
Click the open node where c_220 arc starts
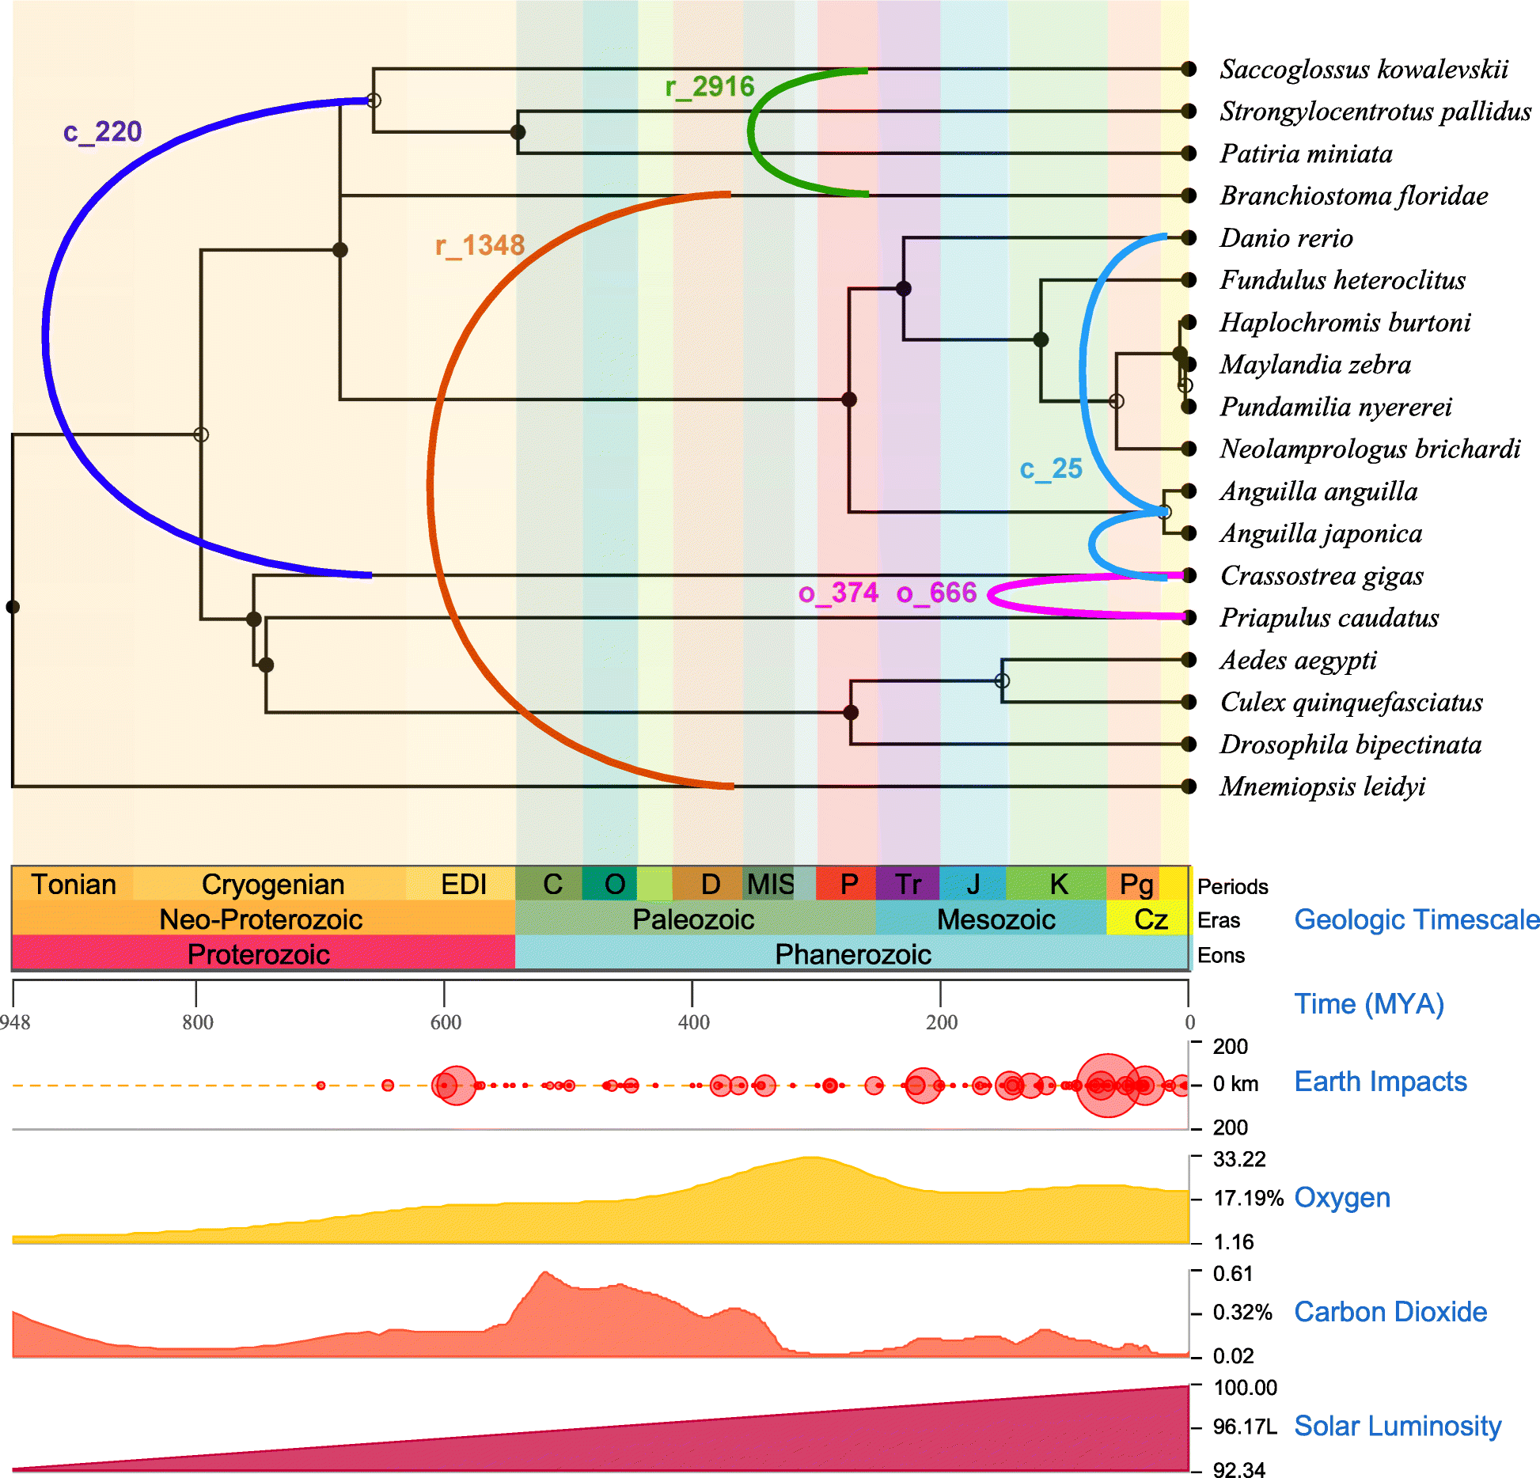pos(374,100)
